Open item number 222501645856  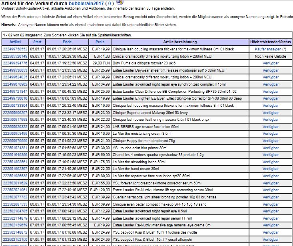coord(15,155)
